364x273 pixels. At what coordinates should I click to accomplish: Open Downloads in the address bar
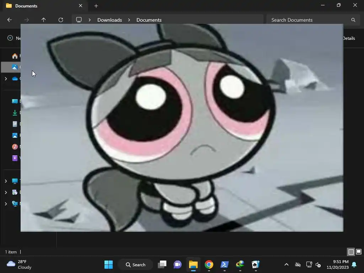(x=109, y=20)
